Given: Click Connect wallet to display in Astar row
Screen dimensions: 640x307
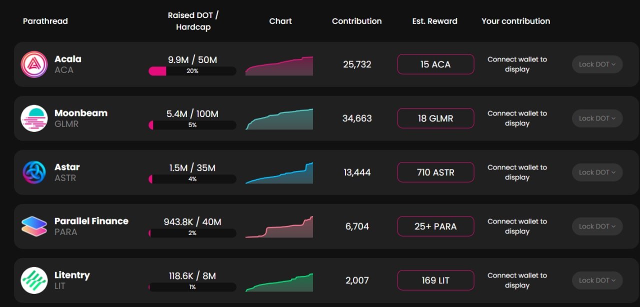Looking at the screenshot, I should (517, 172).
